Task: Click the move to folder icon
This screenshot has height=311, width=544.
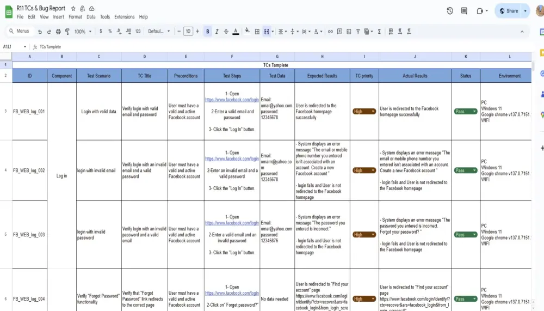Action: click(x=82, y=8)
